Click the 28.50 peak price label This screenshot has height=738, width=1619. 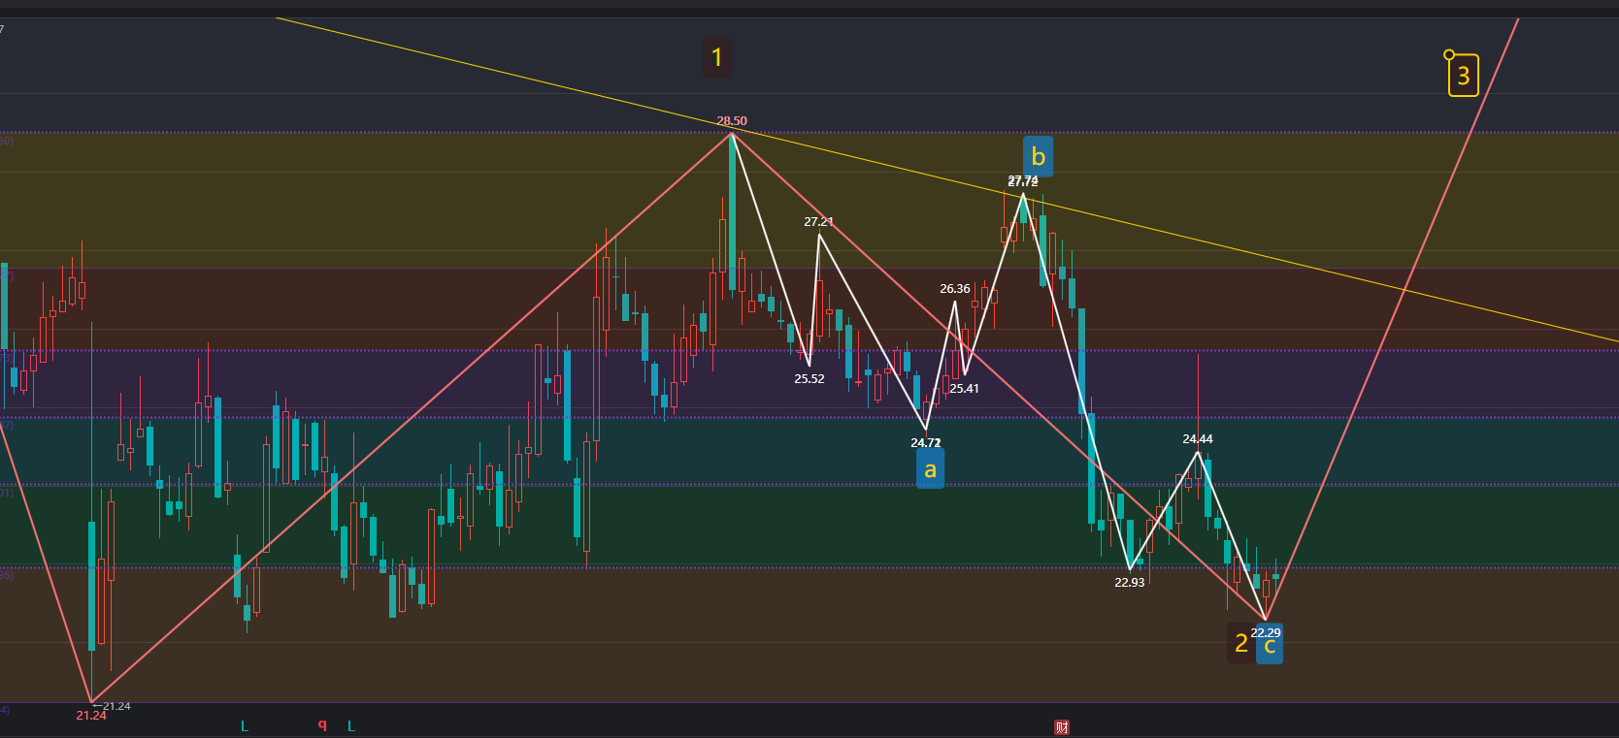(732, 121)
